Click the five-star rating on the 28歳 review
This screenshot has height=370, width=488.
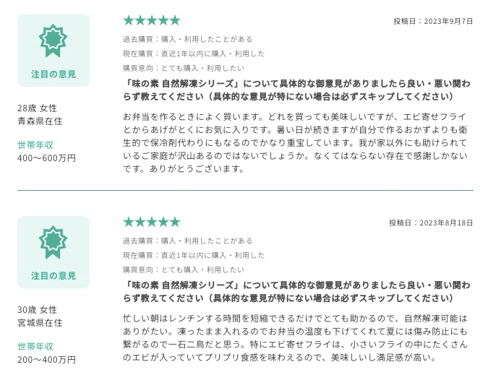click(x=152, y=20)
